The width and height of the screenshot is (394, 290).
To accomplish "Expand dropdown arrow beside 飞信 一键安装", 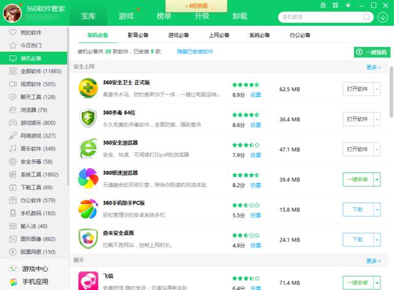I will coord(377,283).
